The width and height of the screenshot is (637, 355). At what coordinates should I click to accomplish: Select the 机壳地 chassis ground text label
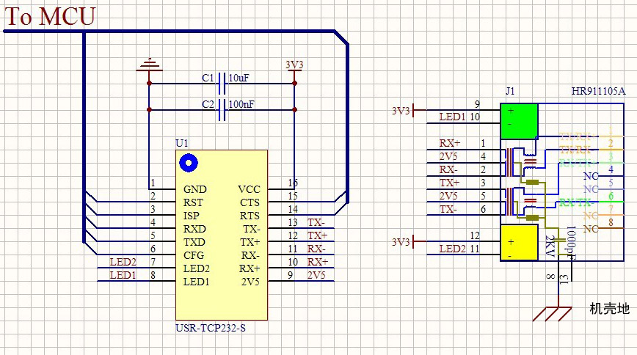tap(609, 309)
